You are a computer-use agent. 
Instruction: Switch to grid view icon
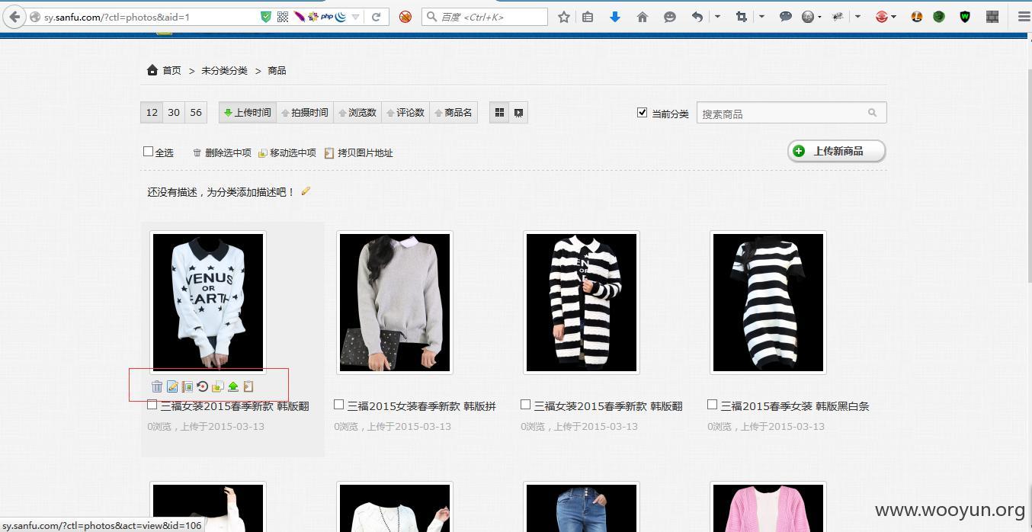tap(499, 113)
